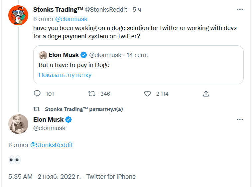Click the @StonksReddit mention link
The image size is (252, 187).
click(52, 145)
